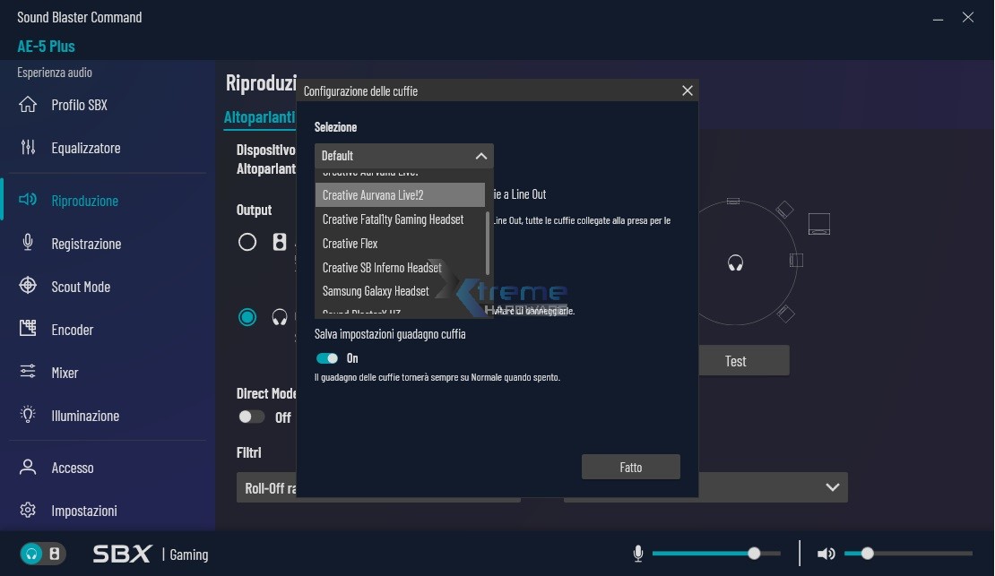Open the Equalizzatore sliders icon

pyautogui.click(x=28, y=148)
